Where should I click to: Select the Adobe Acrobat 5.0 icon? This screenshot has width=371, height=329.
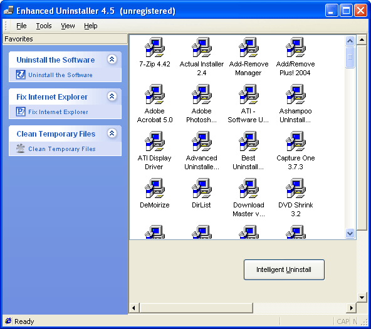point(155,94)
